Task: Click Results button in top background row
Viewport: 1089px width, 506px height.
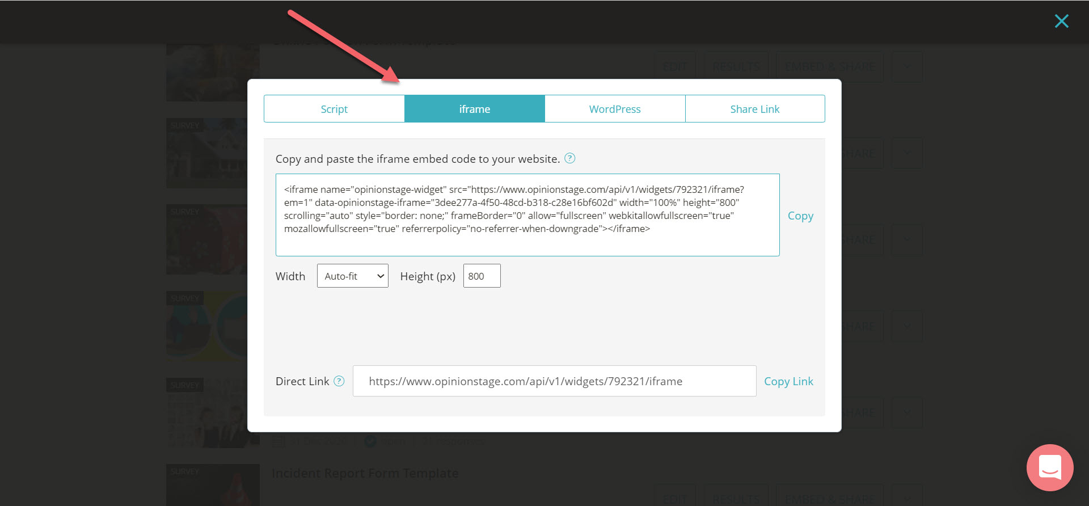Action: [736, 67]
